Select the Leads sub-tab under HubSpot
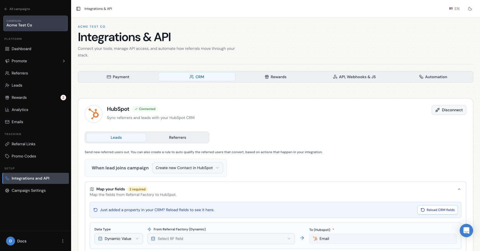This screenshot has width=480, height=251. [x=116, y=138]
